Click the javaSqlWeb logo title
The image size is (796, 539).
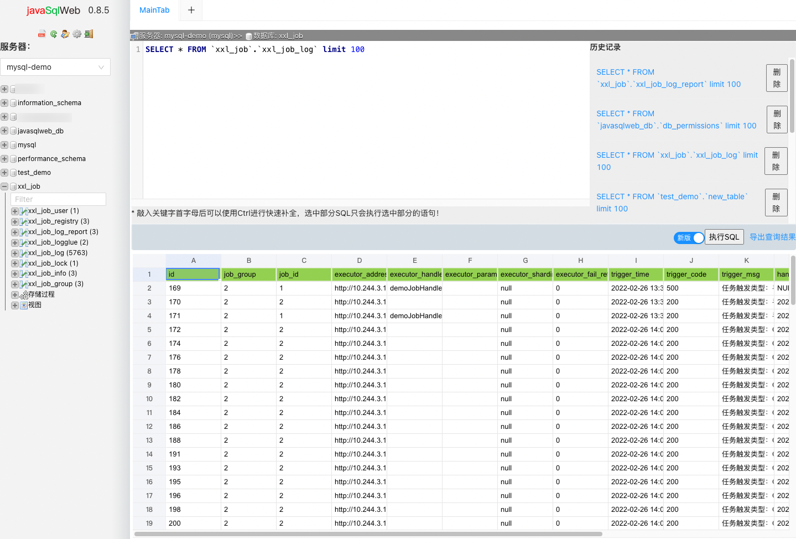(53, 11)
